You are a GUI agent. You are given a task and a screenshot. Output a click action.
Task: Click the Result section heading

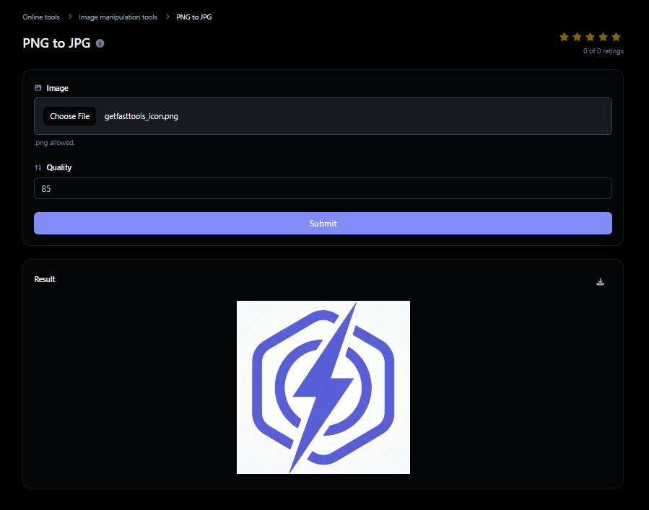pyautogui.click(x=44, y=279)
